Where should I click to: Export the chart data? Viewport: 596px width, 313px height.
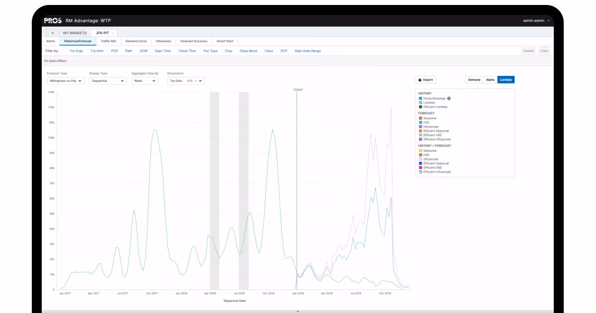pos(425,79)
